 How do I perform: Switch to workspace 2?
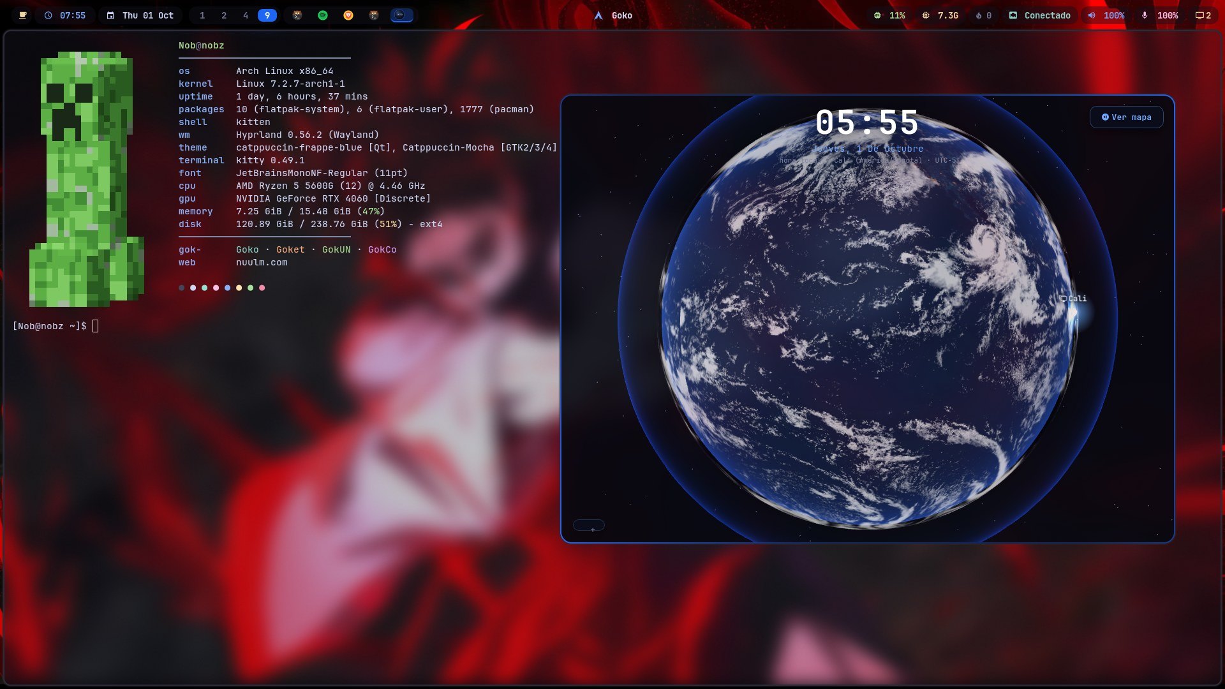[x=224, y=15]
